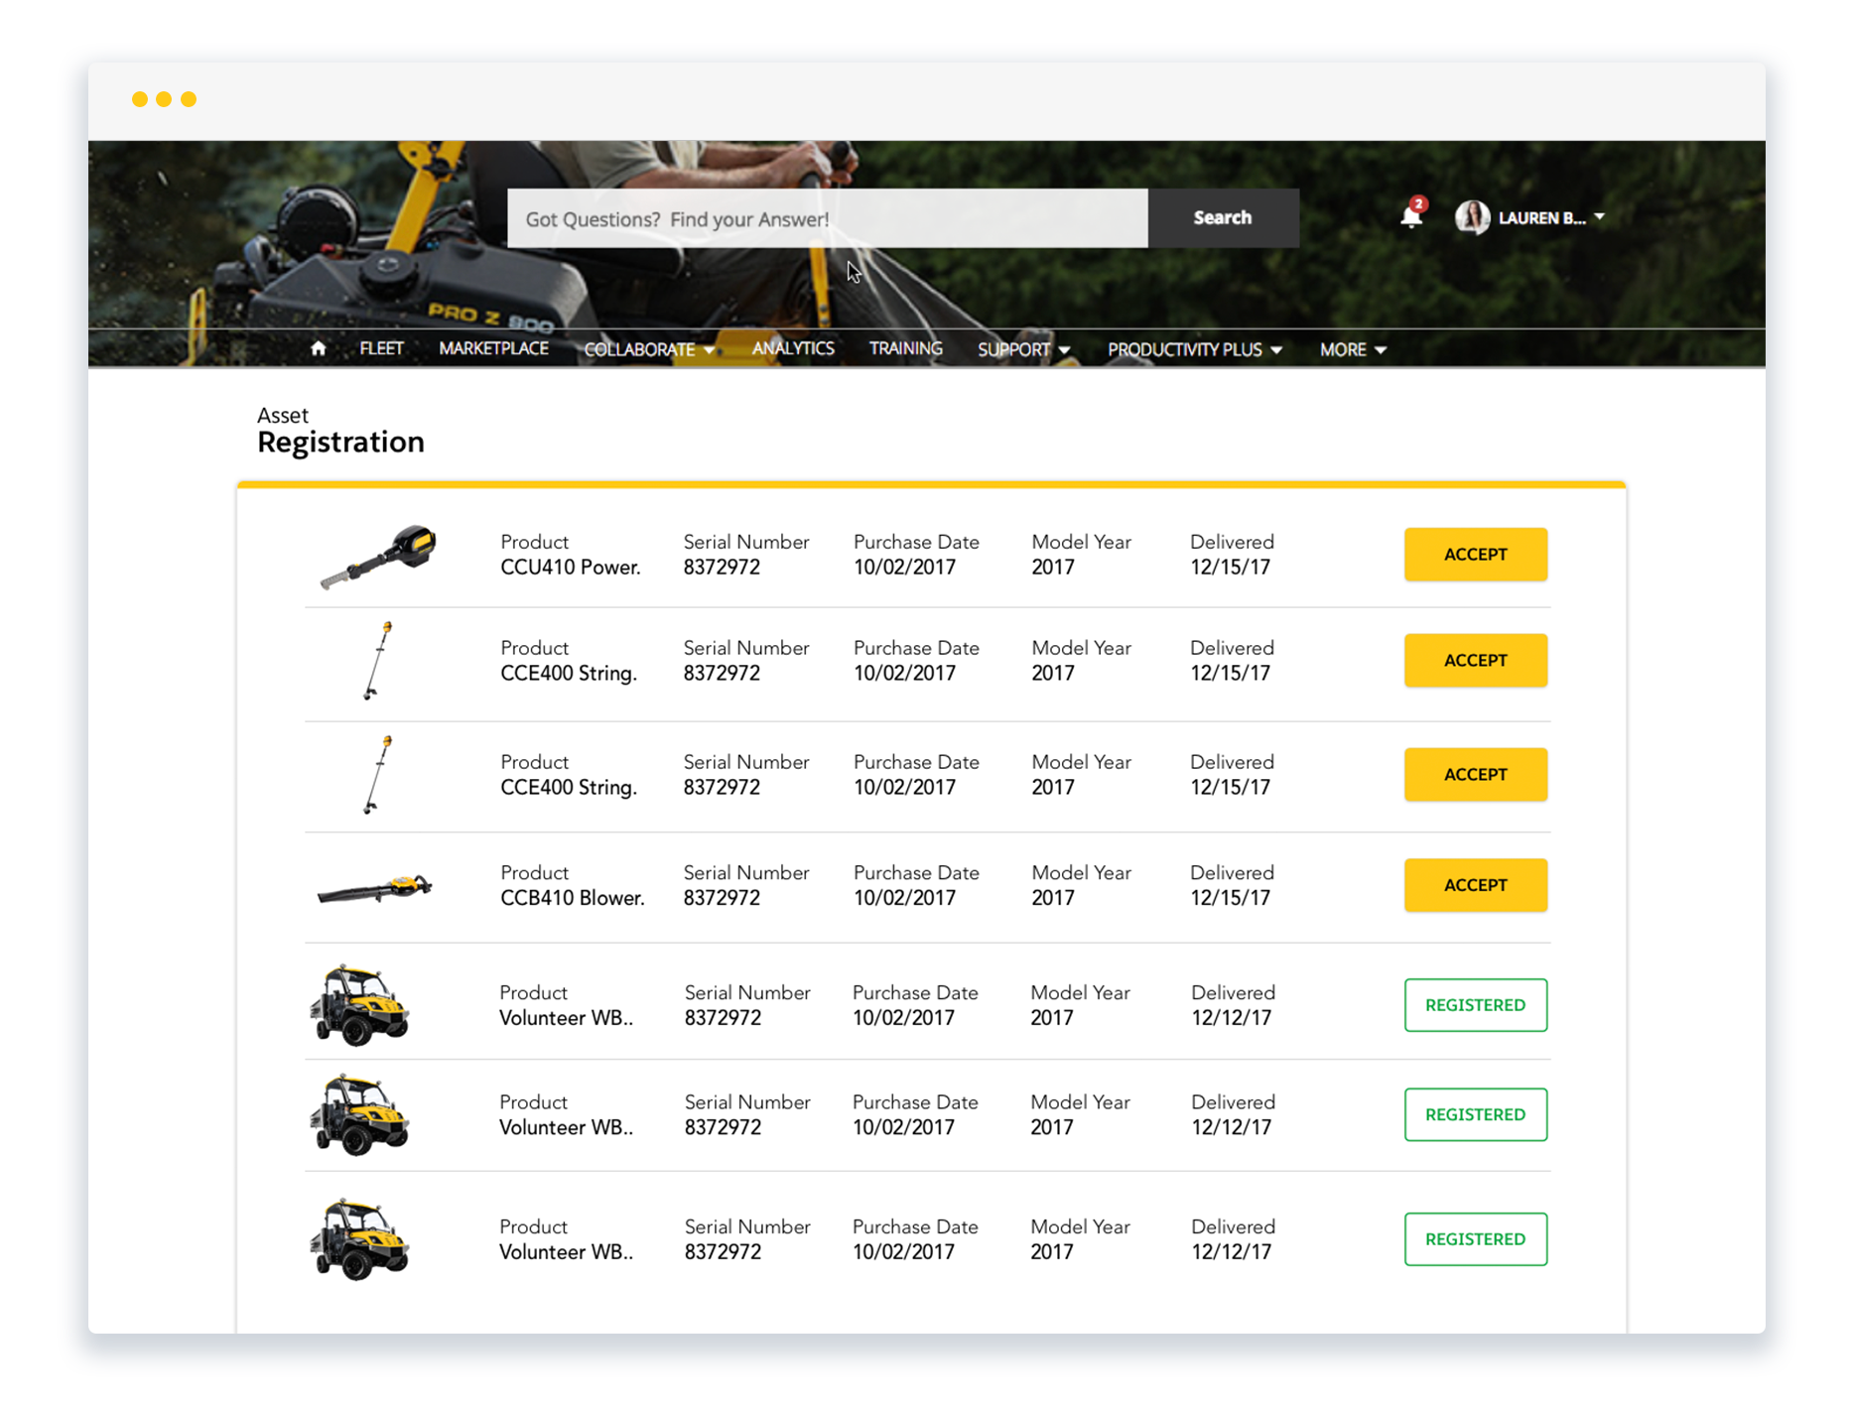The height and width of the screenshot is (1411, 1853).
Task: Open the CCB410 Blower product image
Action: pos(374,887)
